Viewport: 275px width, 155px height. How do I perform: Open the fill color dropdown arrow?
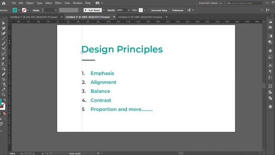pos(19,10)
